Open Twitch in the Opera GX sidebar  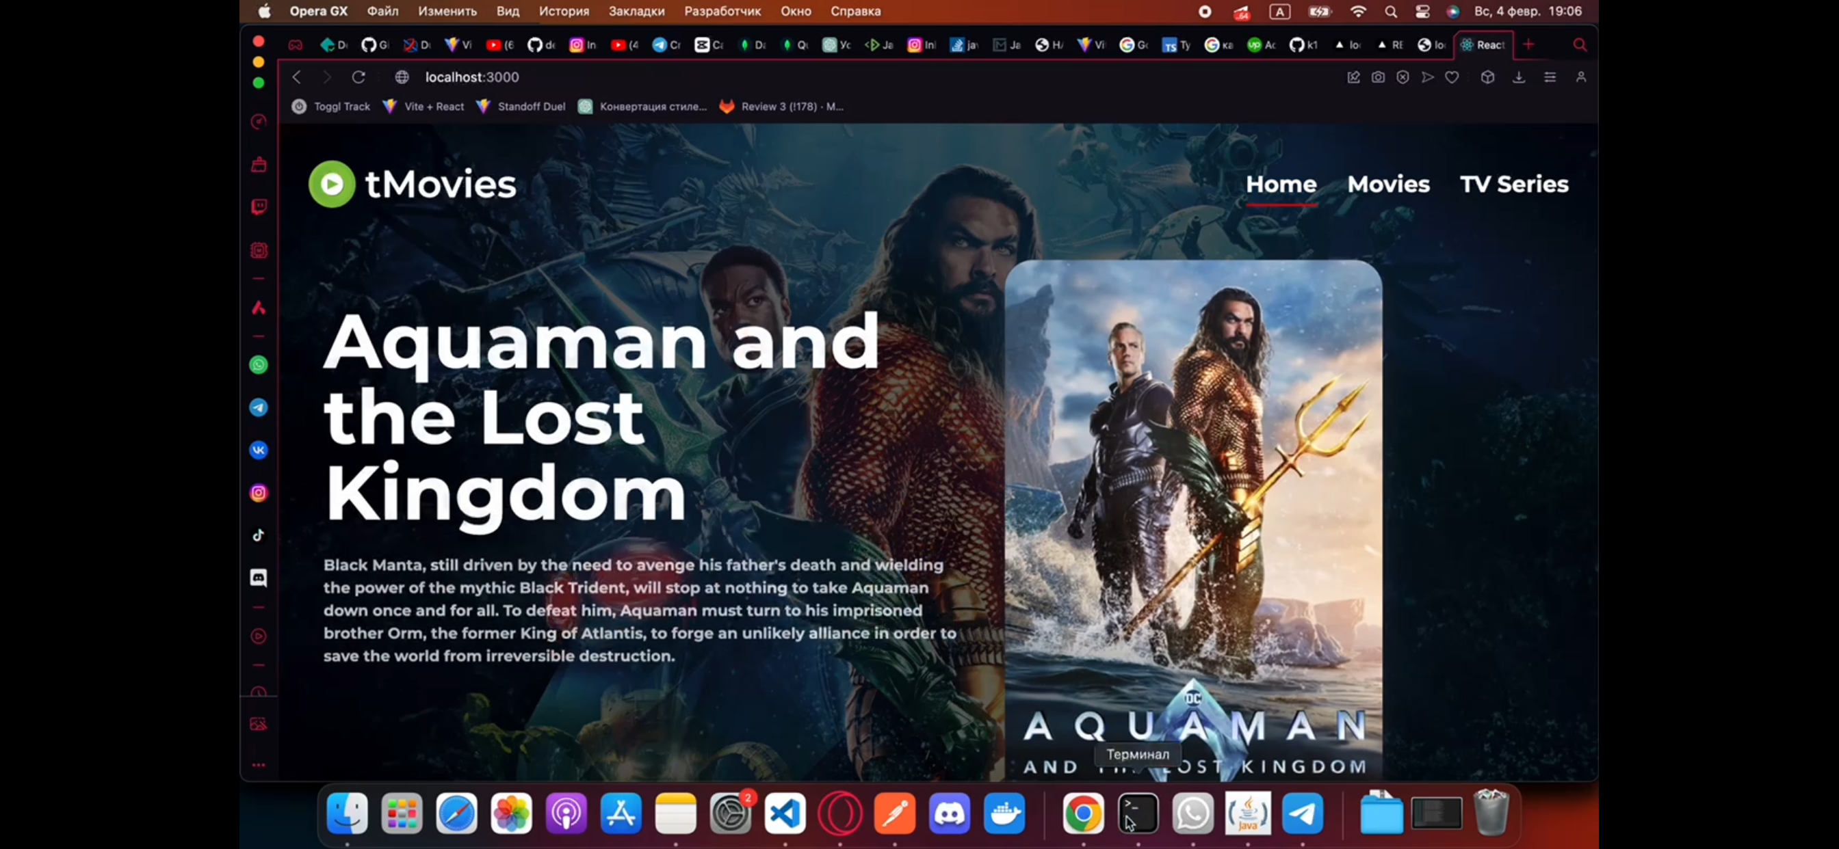(259, 207)
